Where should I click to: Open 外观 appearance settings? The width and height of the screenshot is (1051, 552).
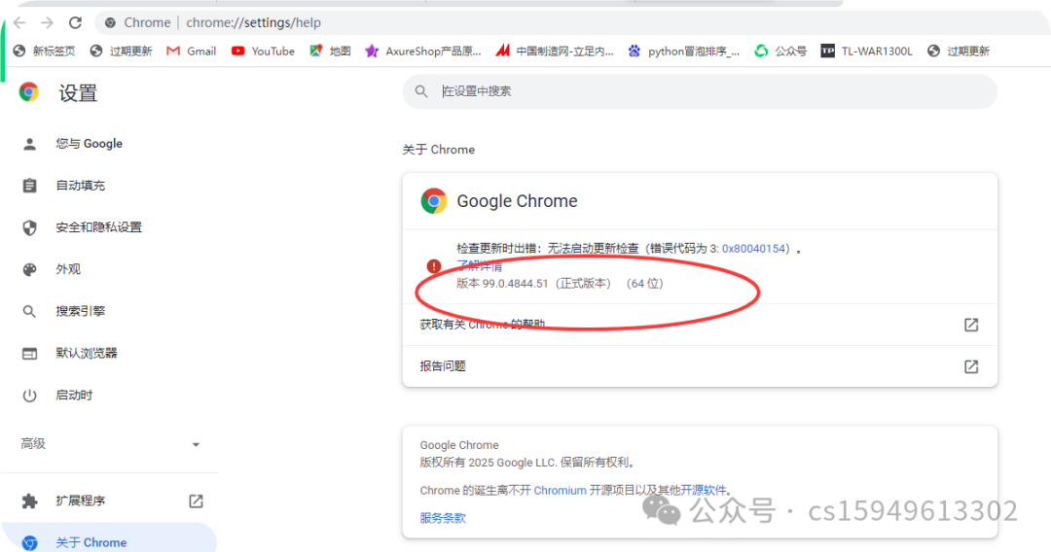(x=68, y=269)
